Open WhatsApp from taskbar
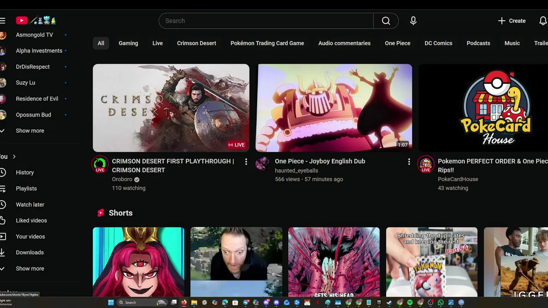Screen dimensions: 548x308 (x=441, y=302)
